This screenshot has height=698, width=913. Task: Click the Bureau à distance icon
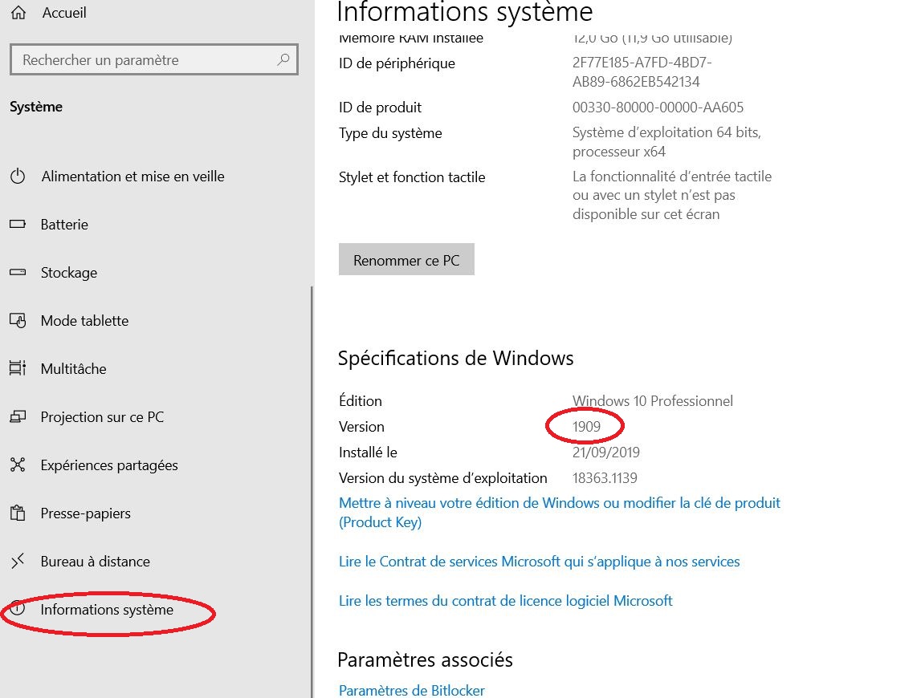tap(18, 562)
